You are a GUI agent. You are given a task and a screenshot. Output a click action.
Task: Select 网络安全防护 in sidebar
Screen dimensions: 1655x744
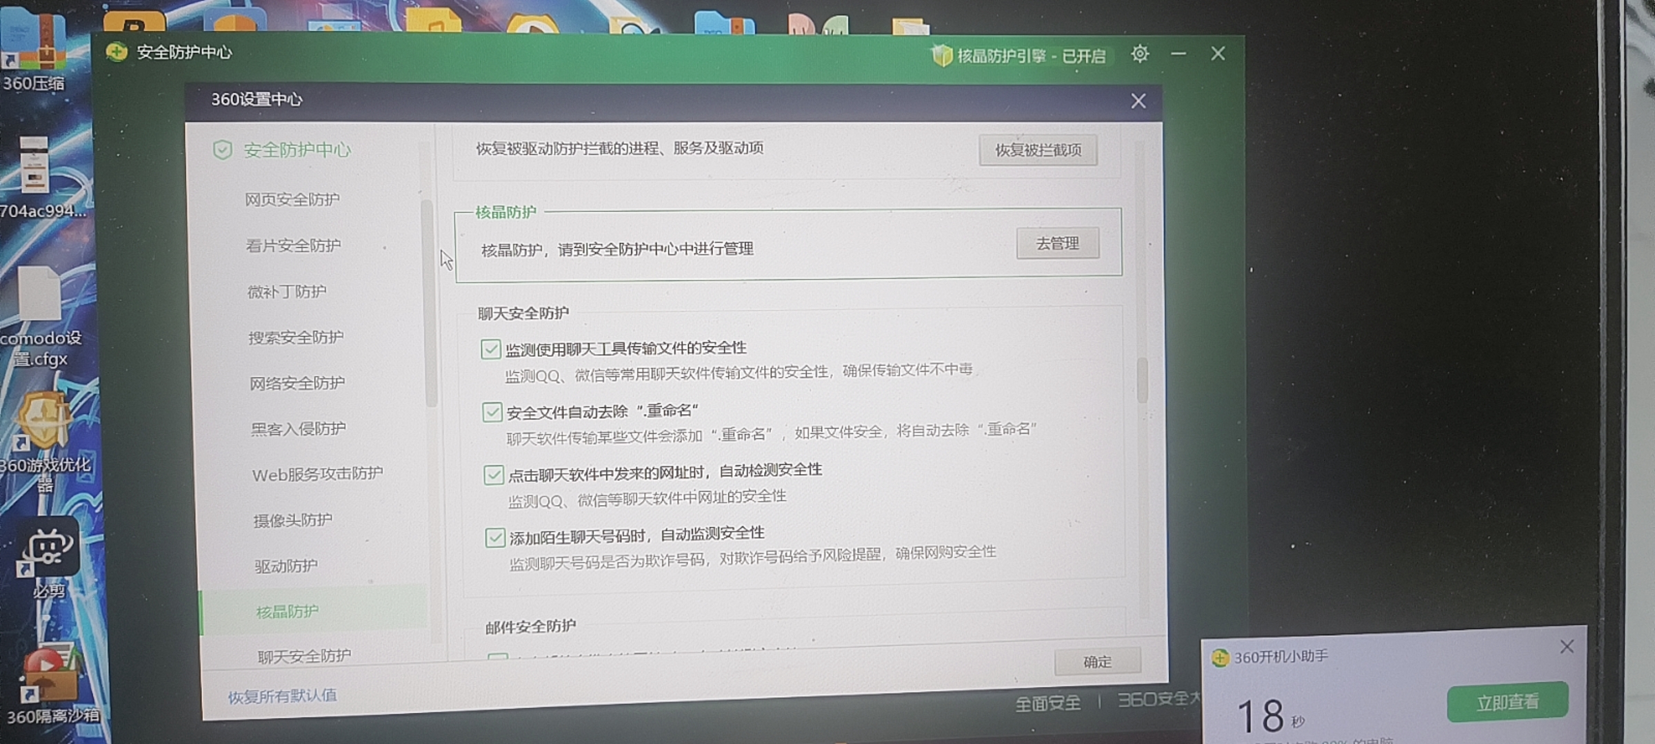[297, 383]
